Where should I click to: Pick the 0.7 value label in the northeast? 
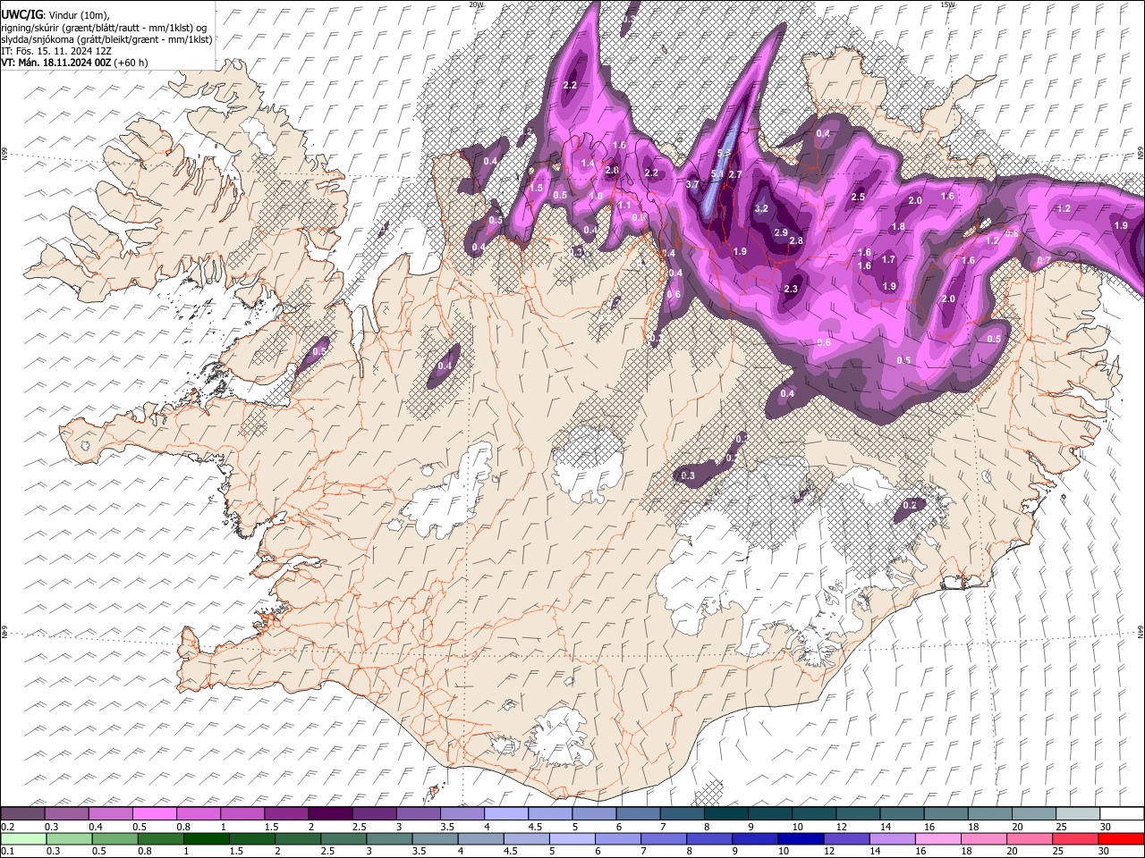[1043, 260]
